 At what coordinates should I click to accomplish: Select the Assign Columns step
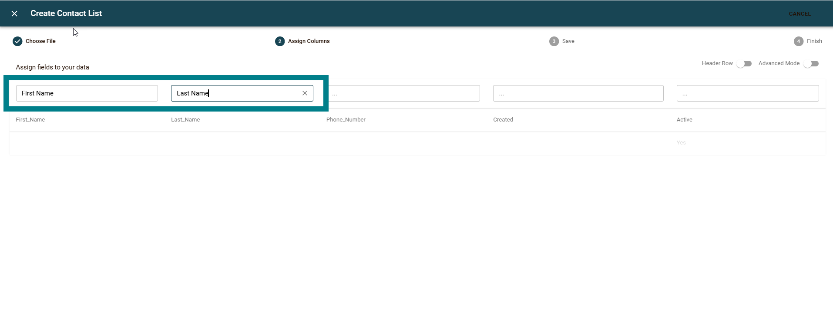coord(302,41)
